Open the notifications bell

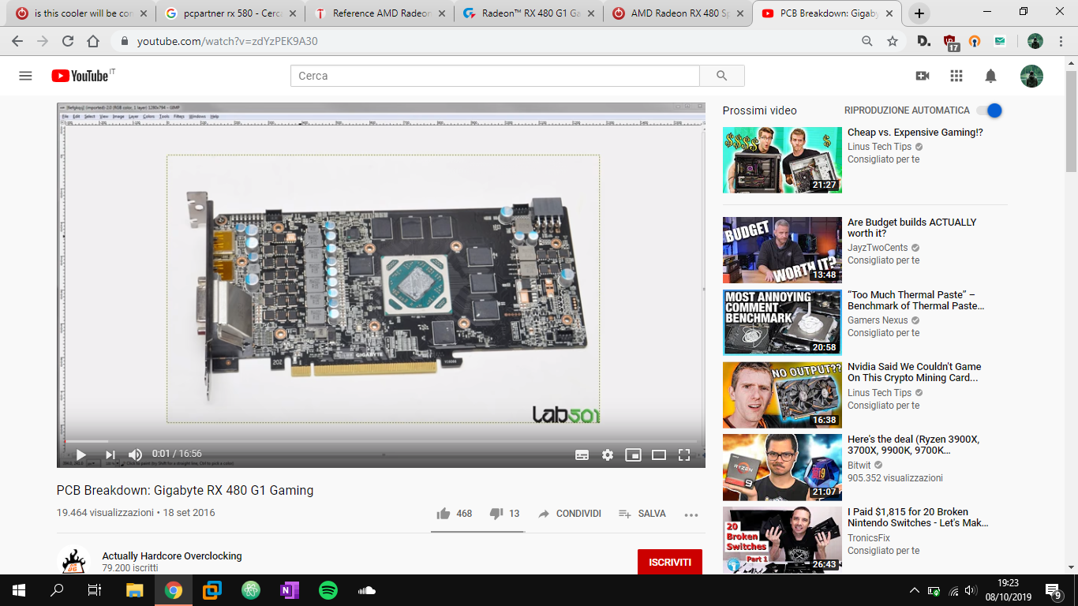pyautogui.click(x=990, y=76)
